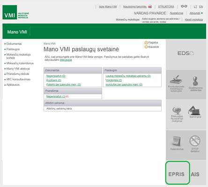Click the Klauskite label
The width and height of the screenshot is (208, 187).
(154, 47)
